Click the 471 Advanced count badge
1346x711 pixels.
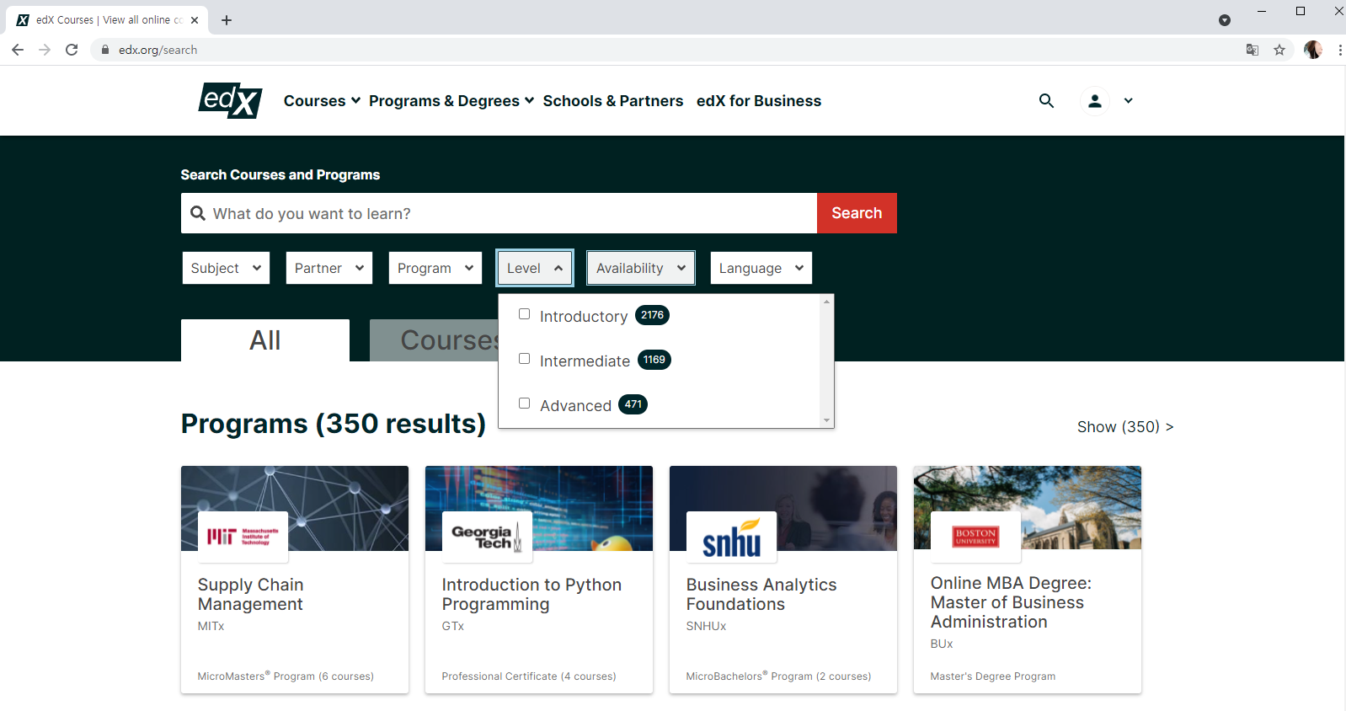pyautogui.click(x=633, y=404)
